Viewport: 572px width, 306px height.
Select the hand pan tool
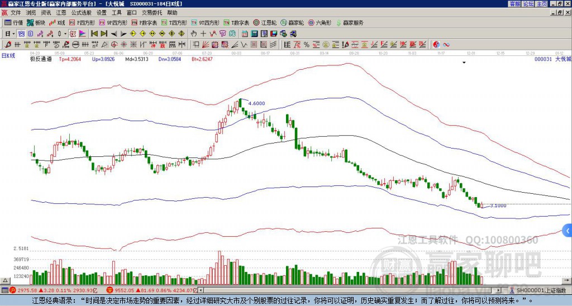[193, 34]
